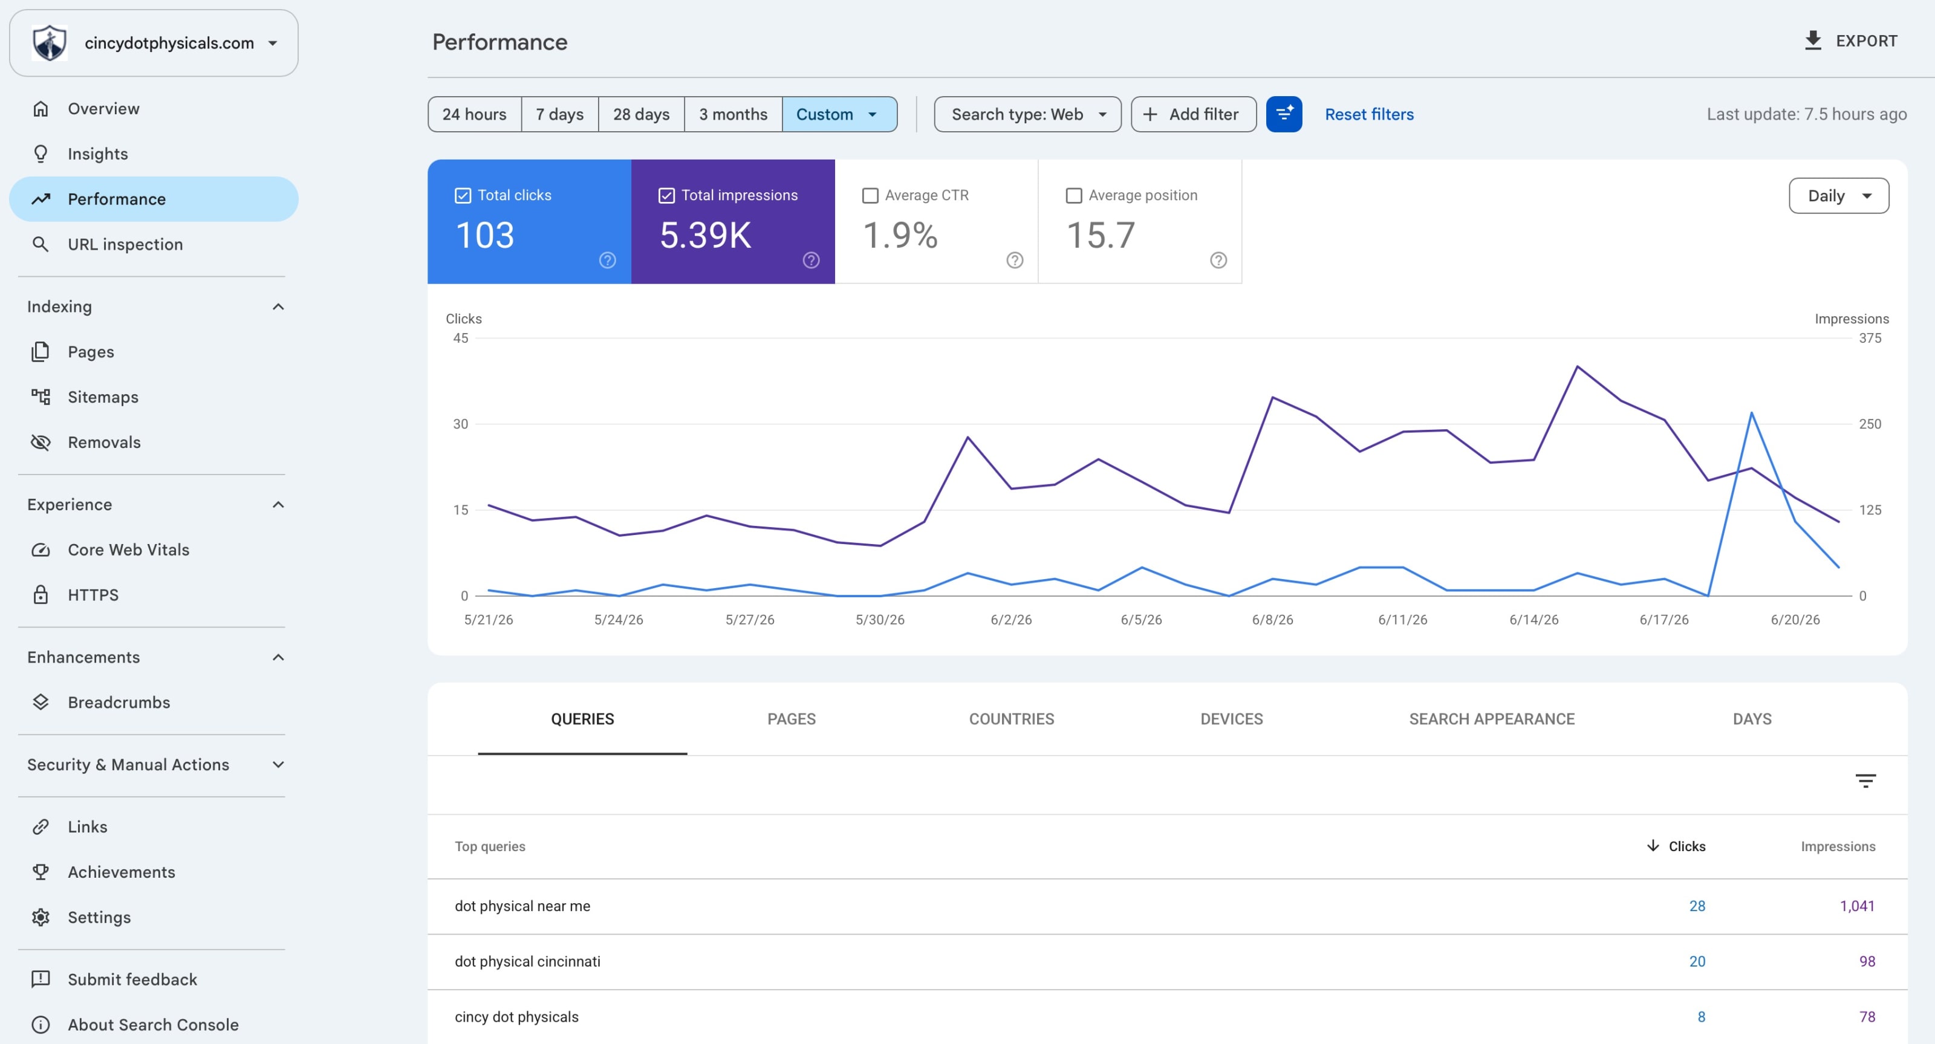
Task: Open the cincydotphysicals.com property dropdown arrow
Action: [273, 43]
